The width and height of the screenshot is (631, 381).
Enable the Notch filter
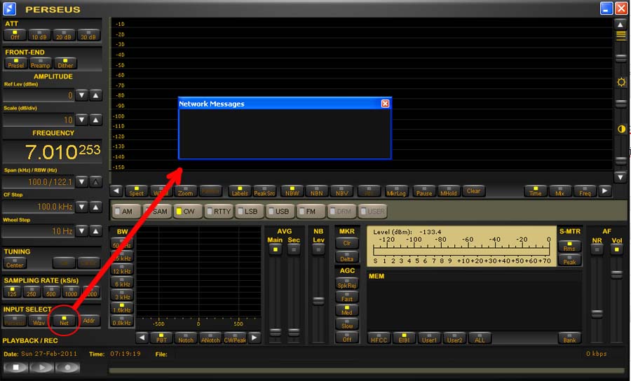[x=186, y=338]
